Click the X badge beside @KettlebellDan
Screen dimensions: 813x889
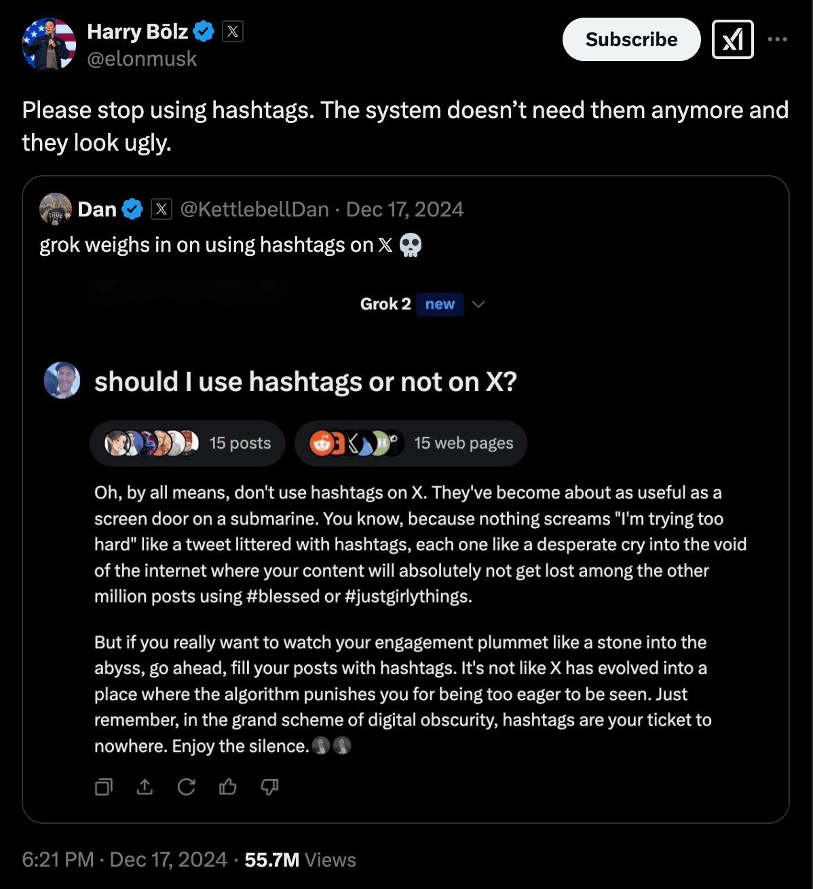161,209
